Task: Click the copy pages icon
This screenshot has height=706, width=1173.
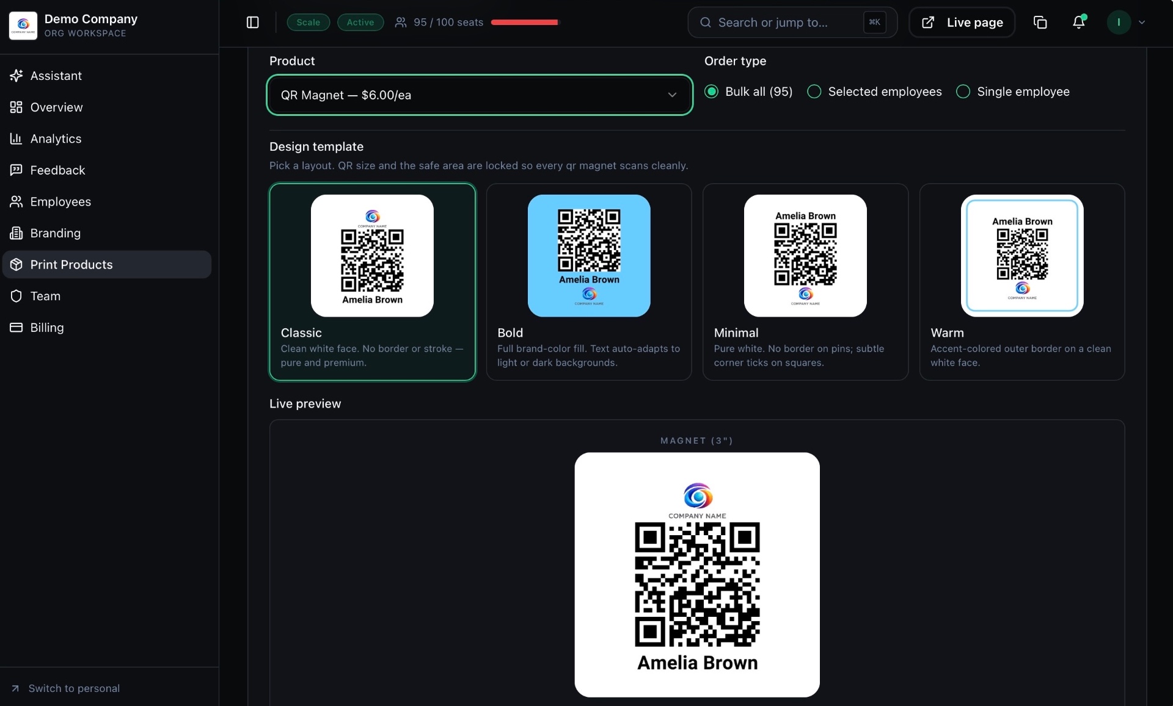Action: [x=1040, y=23]
